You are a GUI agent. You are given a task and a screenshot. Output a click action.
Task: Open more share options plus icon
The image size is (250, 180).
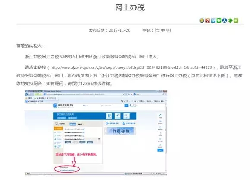pos(236,20)
